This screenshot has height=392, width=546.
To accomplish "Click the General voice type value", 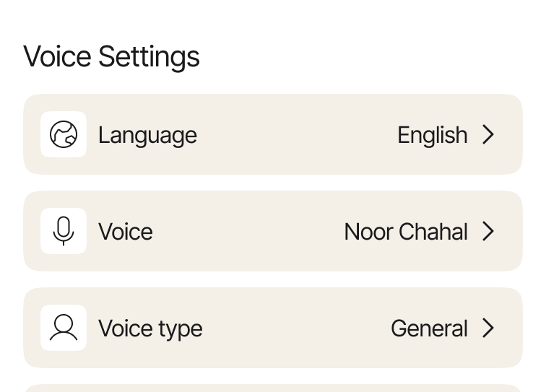I will [429, 328].
